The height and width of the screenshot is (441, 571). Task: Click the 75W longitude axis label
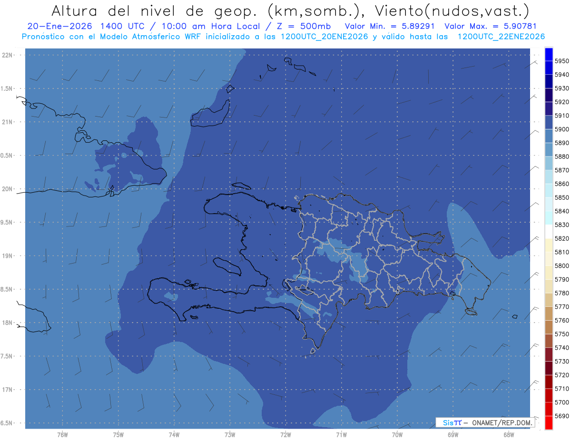pyautogui.click(x=118, y=434)
